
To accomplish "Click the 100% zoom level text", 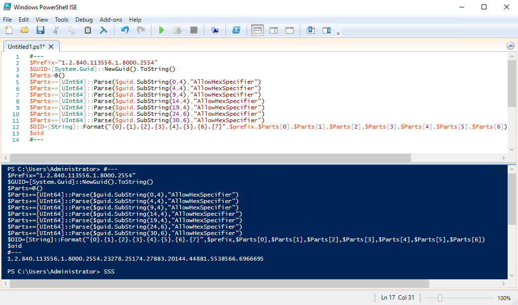I will point(504,298).
